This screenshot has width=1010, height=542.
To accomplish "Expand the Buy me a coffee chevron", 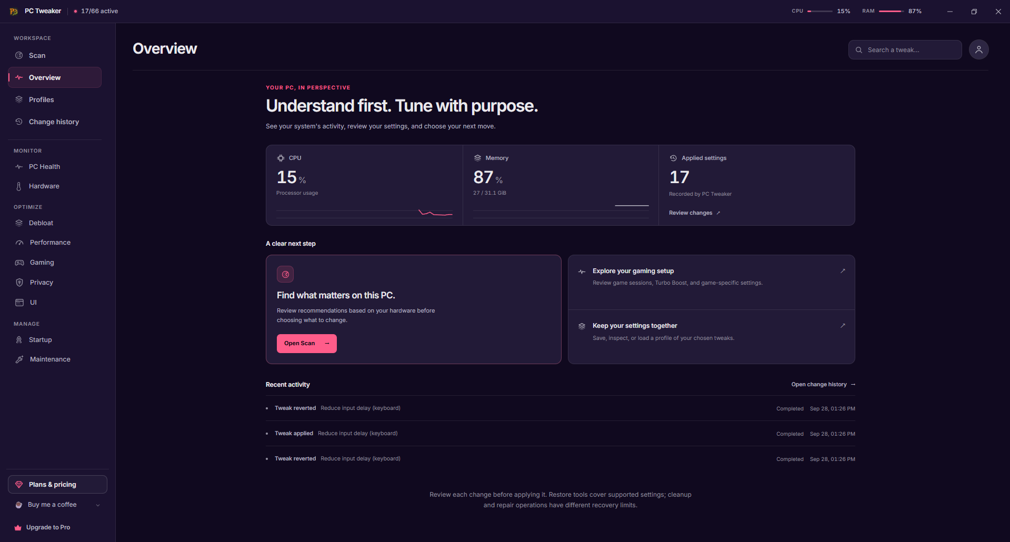I will pos(98,505).
